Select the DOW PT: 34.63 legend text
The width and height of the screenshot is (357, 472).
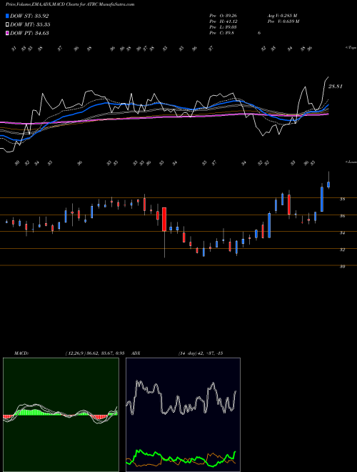pyautogui.click(x=29, y=33)
